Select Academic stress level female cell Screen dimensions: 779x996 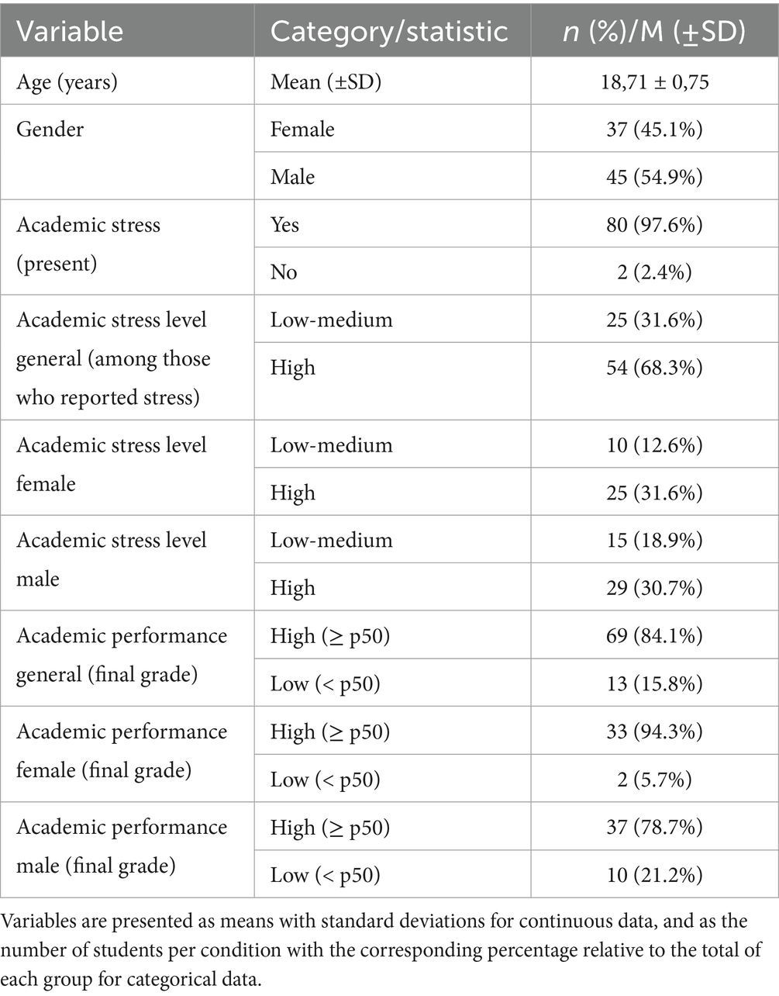(112, 464)
